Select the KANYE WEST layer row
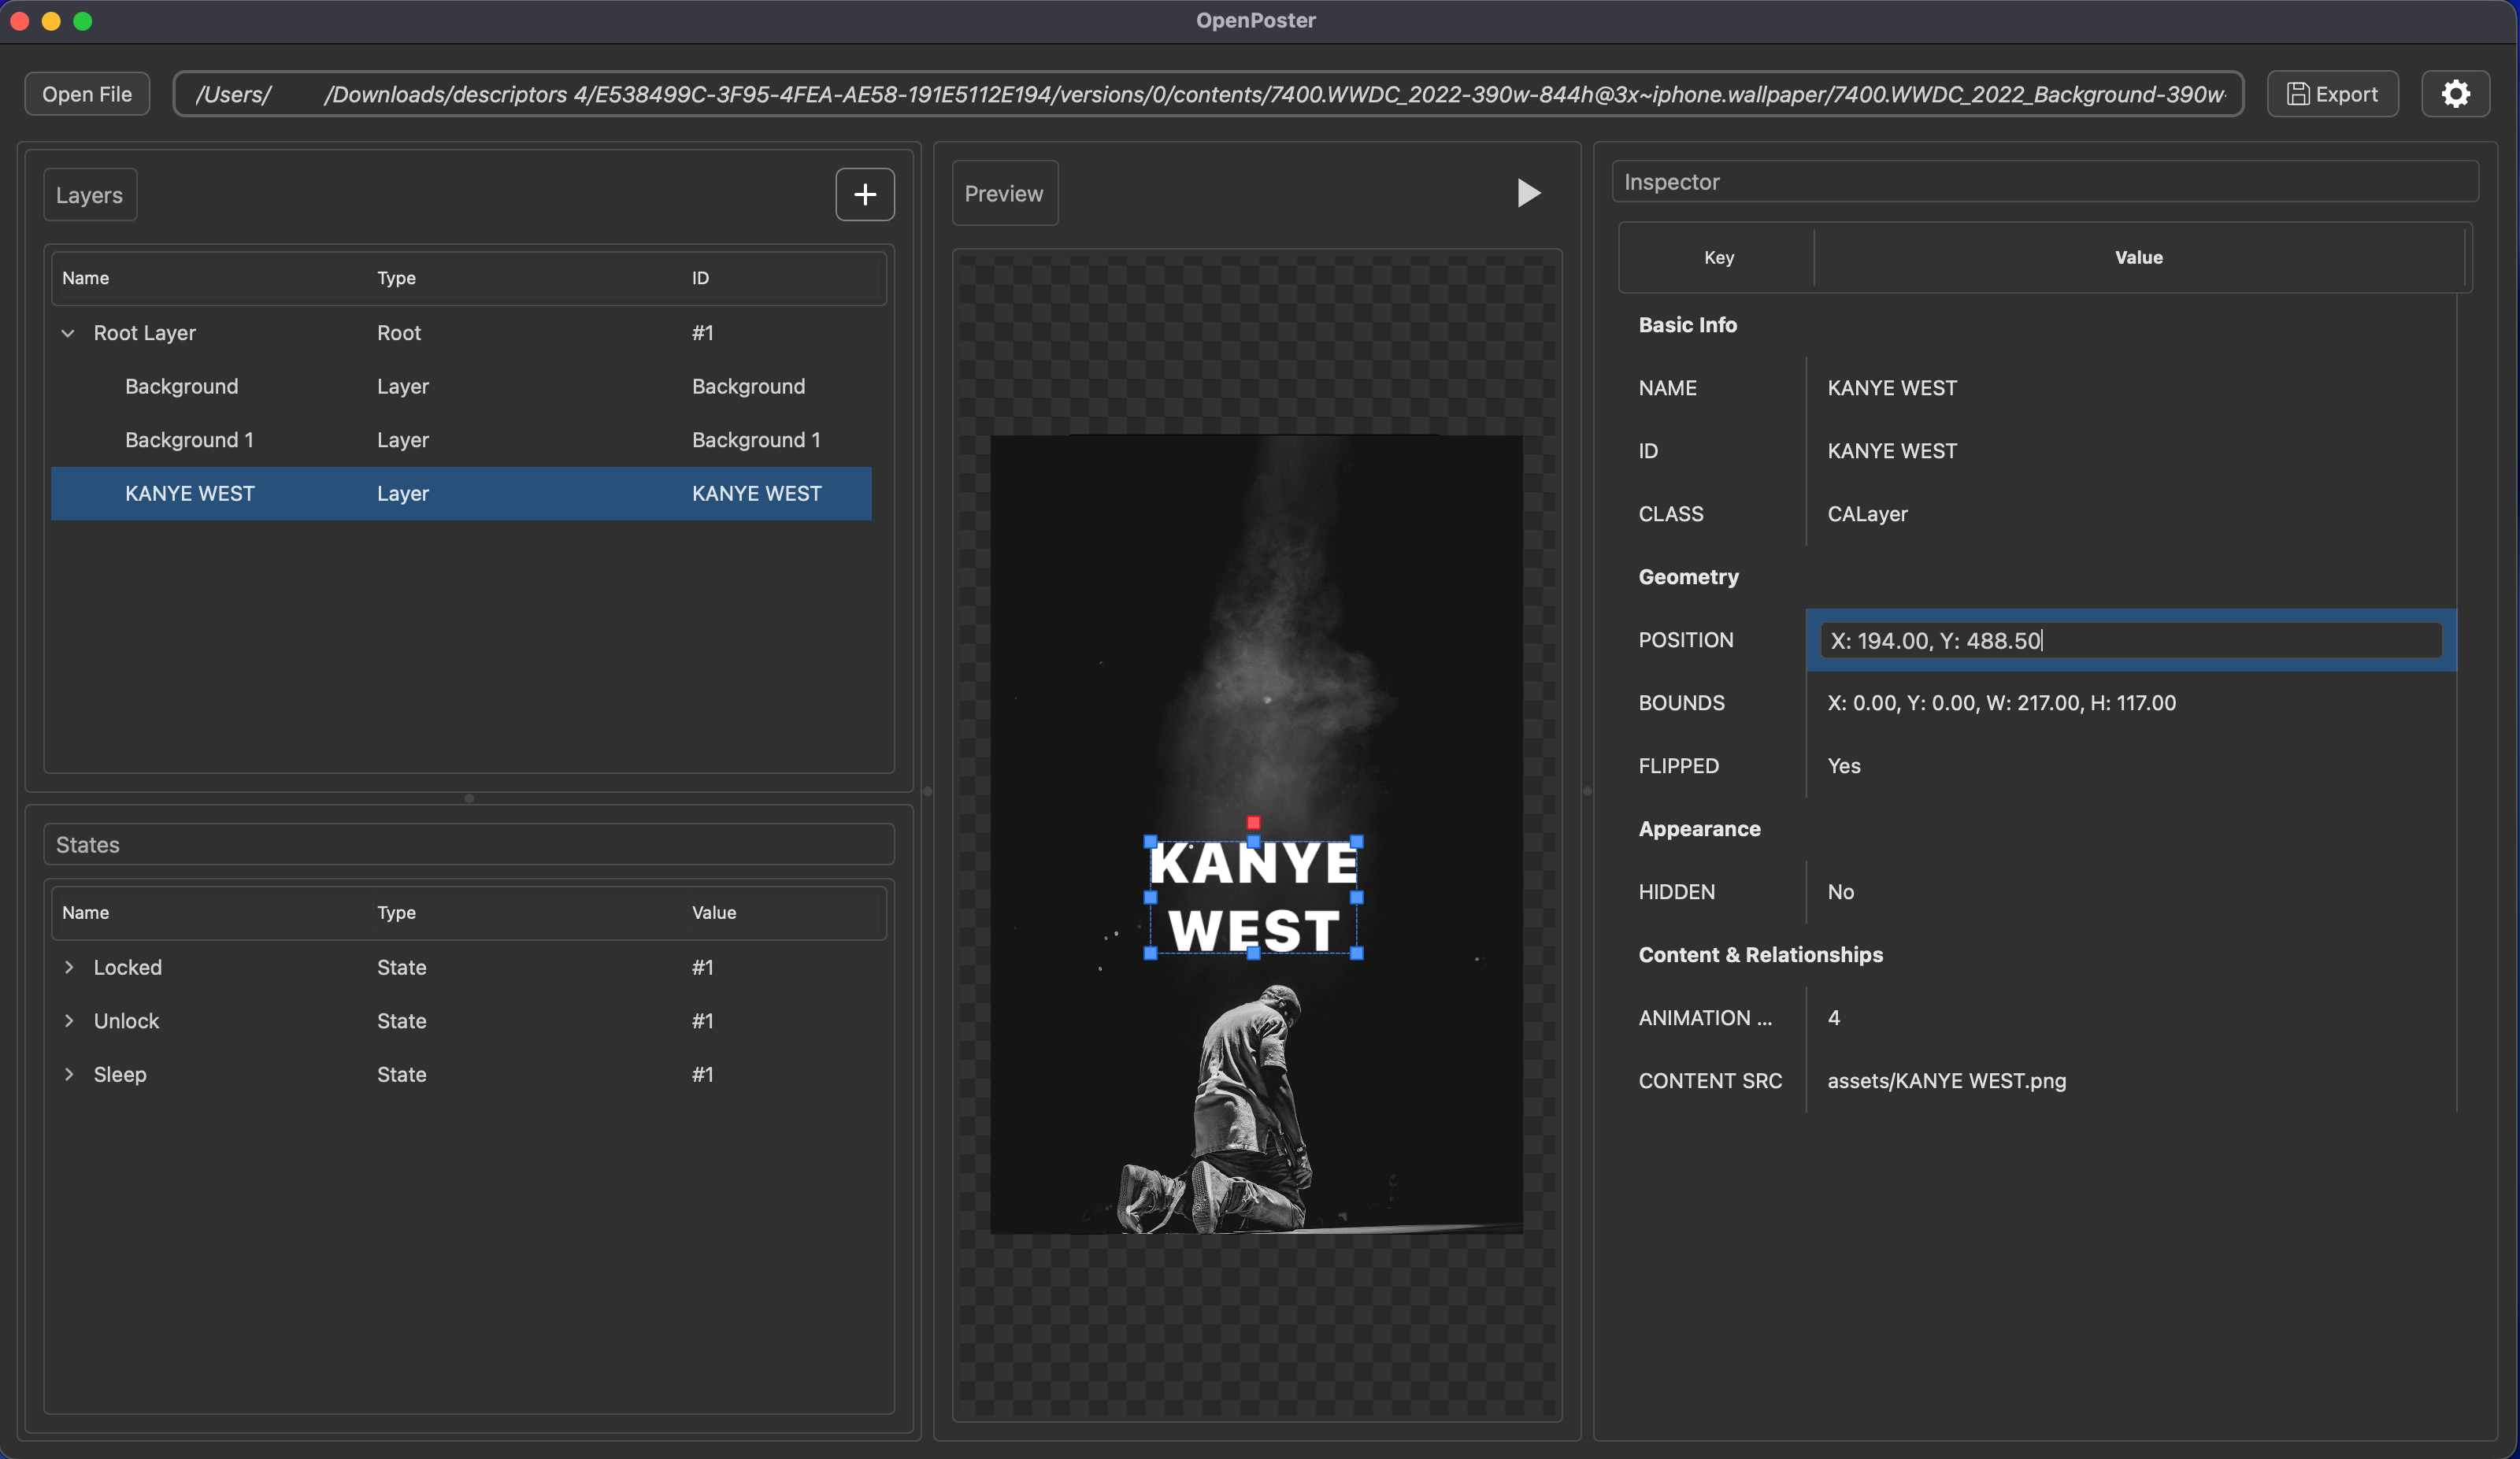This screenshot has height=1459, width=2520. pyautogui.click(x=461, y=493)
